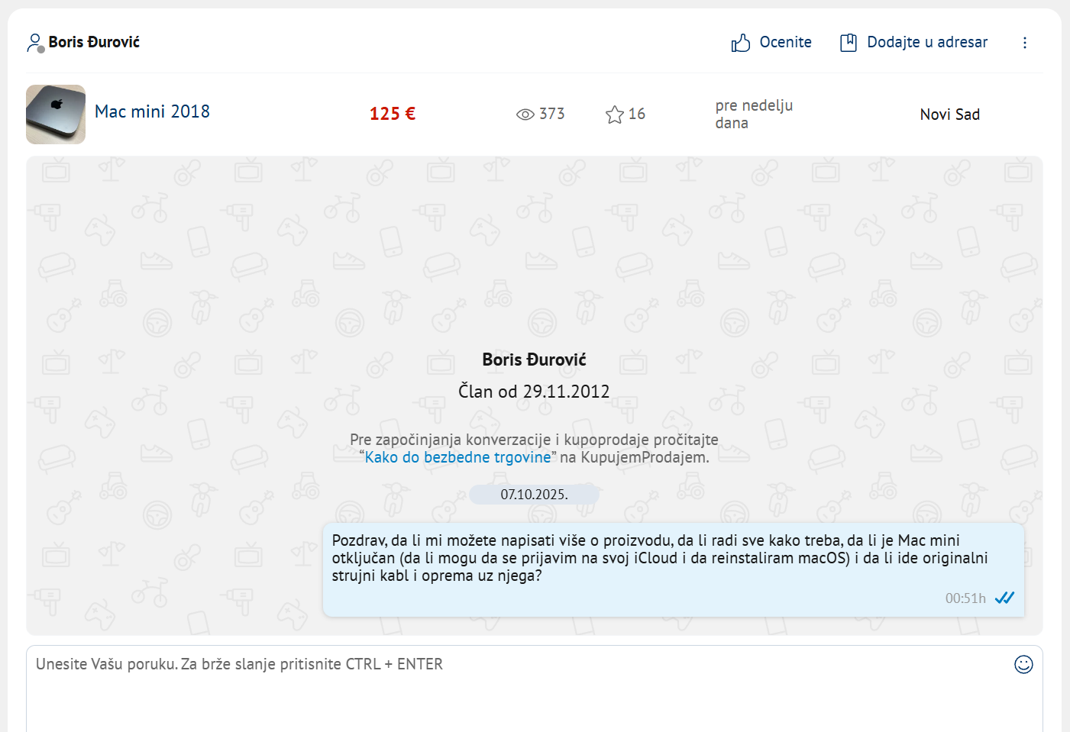This screenshot has width=1070, height=732.
Task: Toggle the star favorite icon on the listing
Action: click(615, 114)
